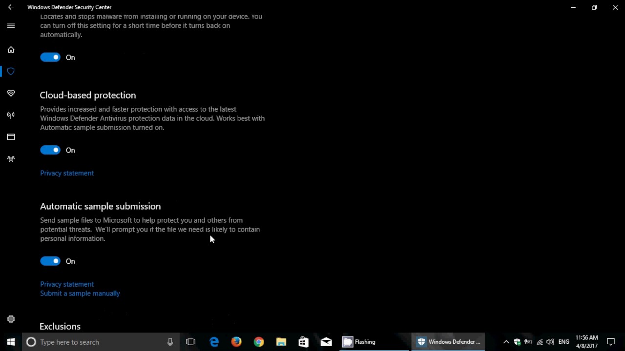Screen dimensions: 625x351
Task: Open Mail app from taskbar
Action: coord(326,342)
